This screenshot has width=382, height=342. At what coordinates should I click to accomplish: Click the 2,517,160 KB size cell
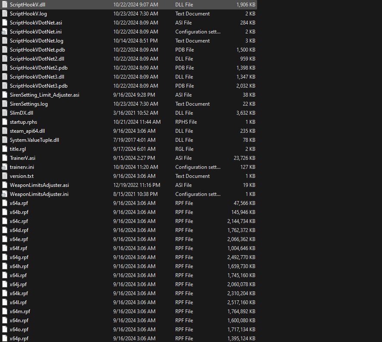click(241, 302)
